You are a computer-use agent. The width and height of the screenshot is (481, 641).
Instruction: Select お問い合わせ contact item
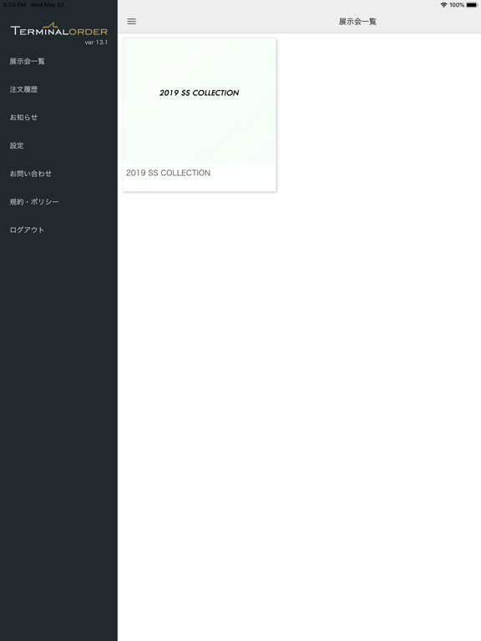pos(31,174)
